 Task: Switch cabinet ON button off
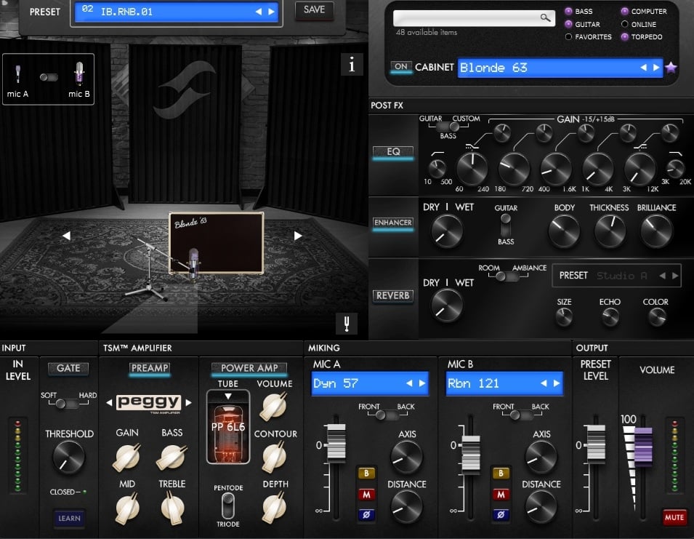point(401,67)
